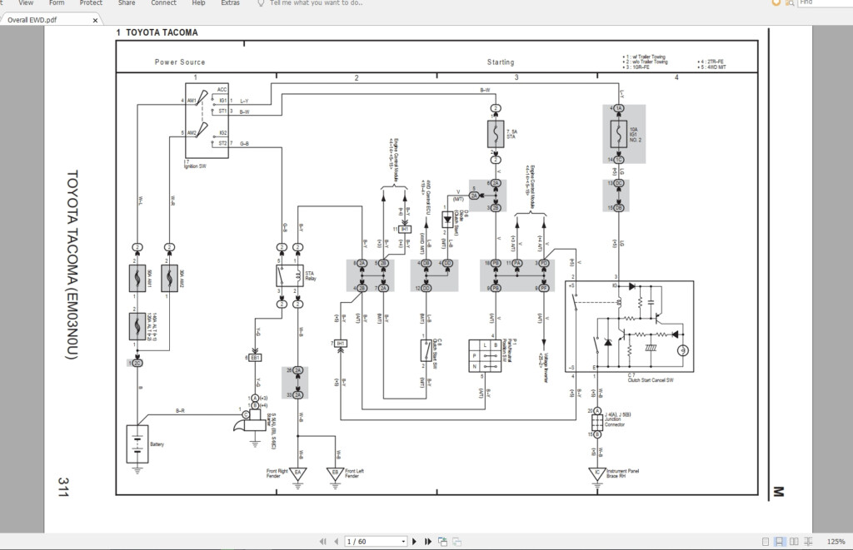
Task: Click the STA Relay label
Action: (311, 276)
